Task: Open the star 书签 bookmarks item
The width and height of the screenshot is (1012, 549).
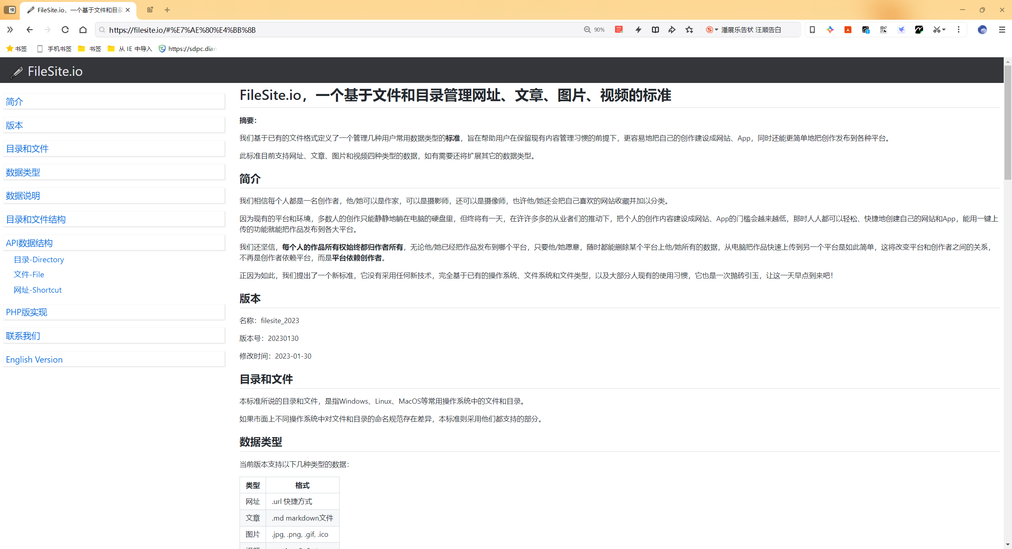Action: click(x=17, y=49)
